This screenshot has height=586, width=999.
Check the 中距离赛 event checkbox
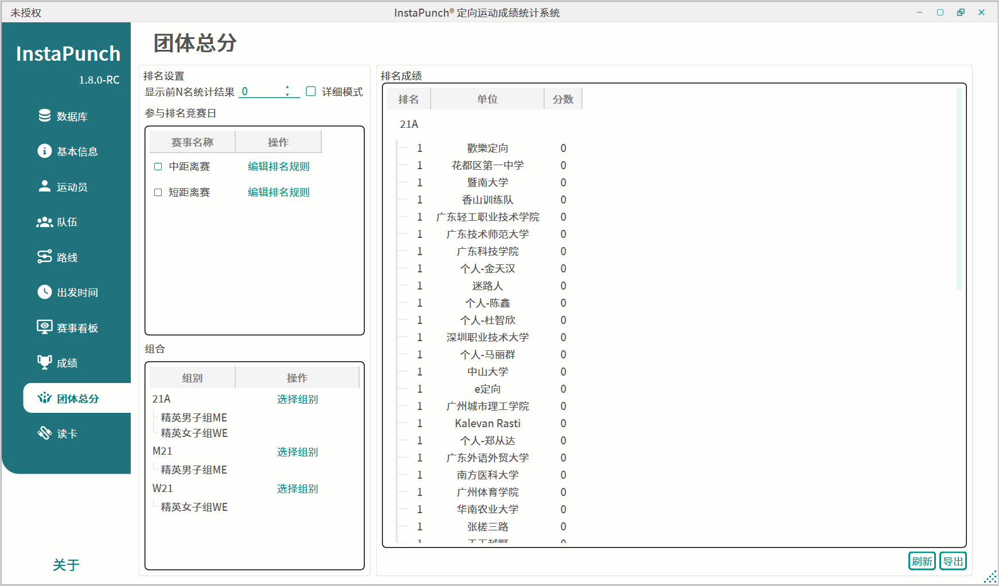pos(158,167)
